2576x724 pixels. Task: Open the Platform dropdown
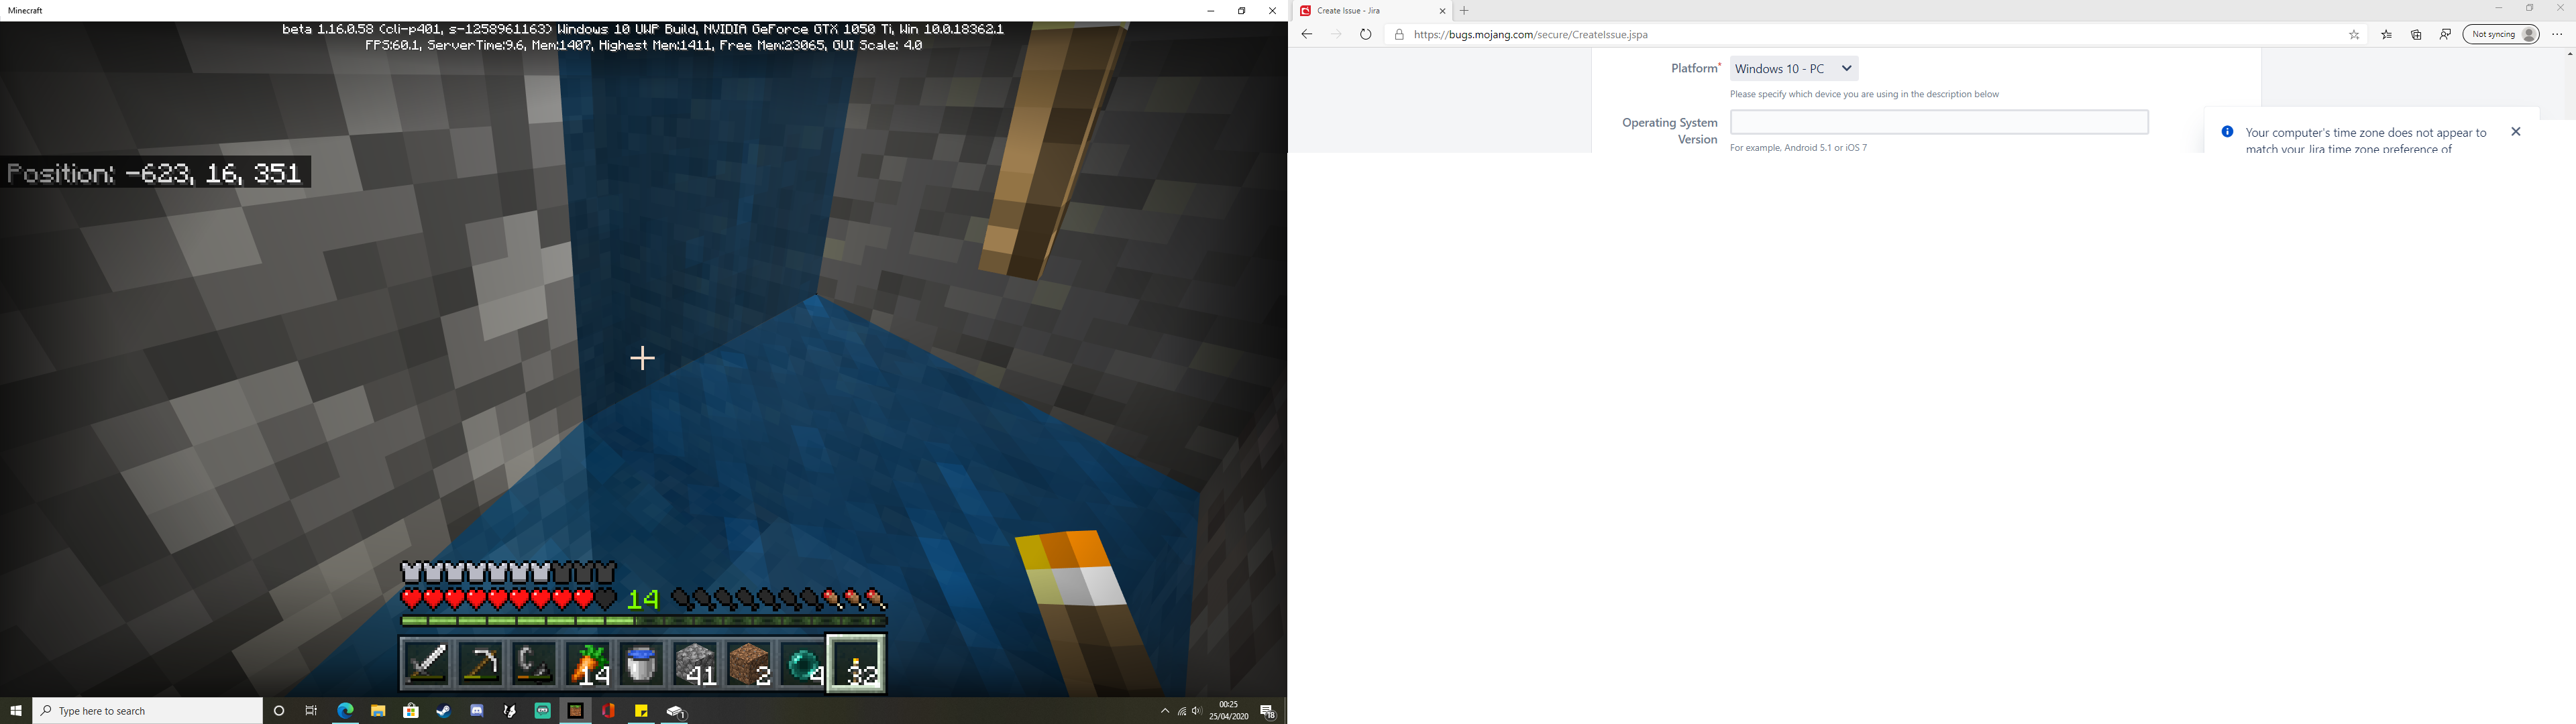pos(1794,69)
